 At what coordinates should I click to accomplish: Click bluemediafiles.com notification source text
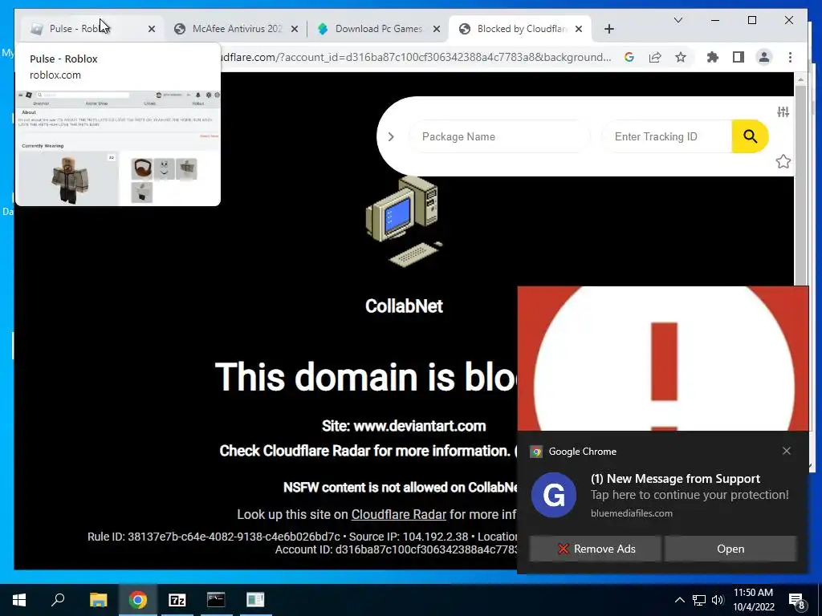[632, 513]
